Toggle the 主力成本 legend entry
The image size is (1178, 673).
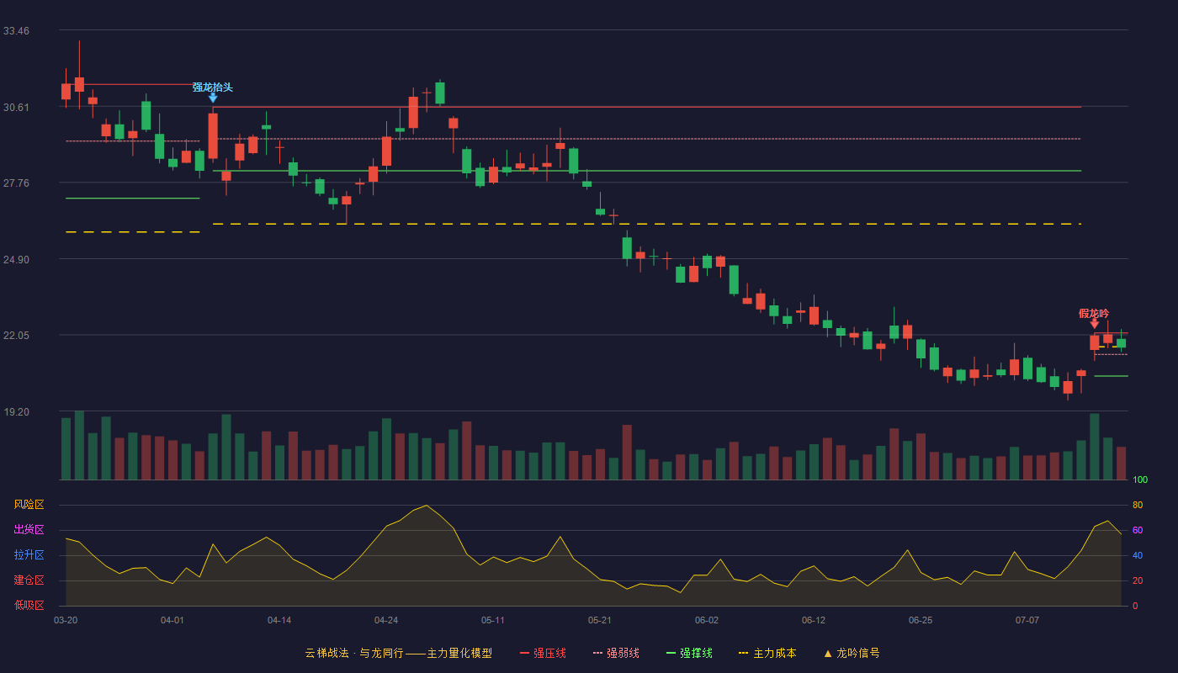767,653
